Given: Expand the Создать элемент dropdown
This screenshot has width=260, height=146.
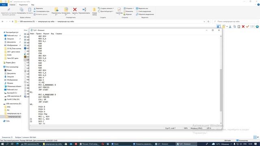Looking at the screenshot, I should [x=106, y=9].
